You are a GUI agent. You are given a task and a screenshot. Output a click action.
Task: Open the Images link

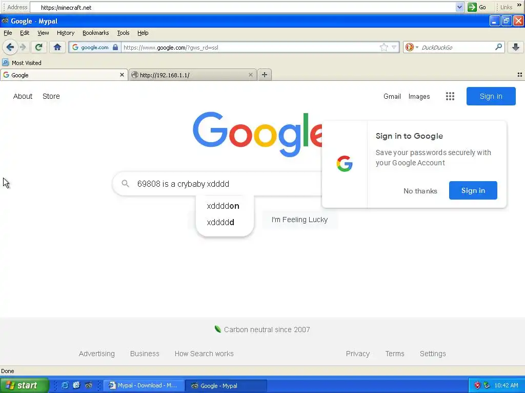[x=419, y=96]
